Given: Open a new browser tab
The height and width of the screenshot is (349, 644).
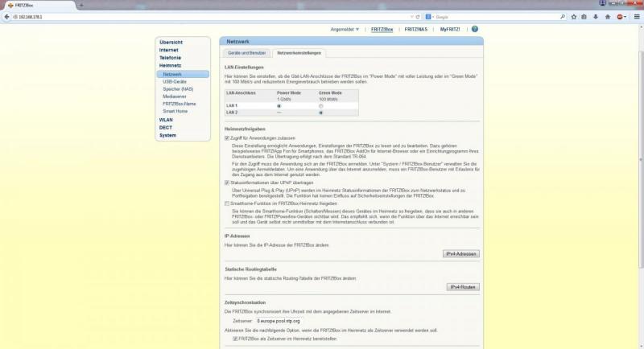Looking at the screenshot, I should point(81,5).
